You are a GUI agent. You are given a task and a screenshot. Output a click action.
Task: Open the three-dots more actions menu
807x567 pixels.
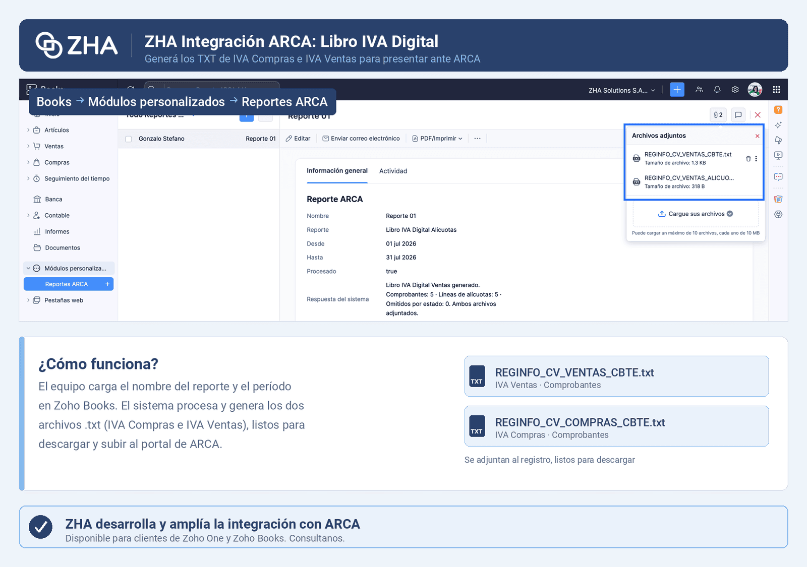[477, 139]
